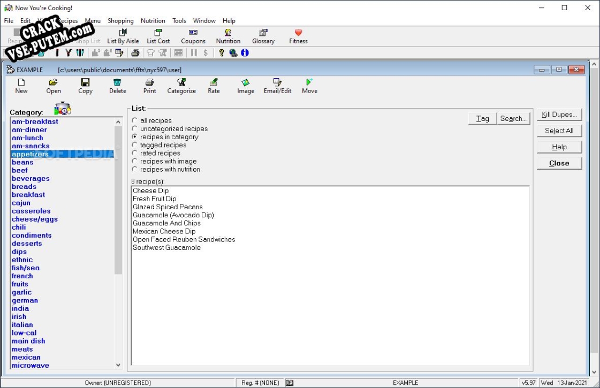Viewport: 600px width, 388px height.
Task: Click the blue info icon
Action: pyautogui.click(x=245, y=53)
